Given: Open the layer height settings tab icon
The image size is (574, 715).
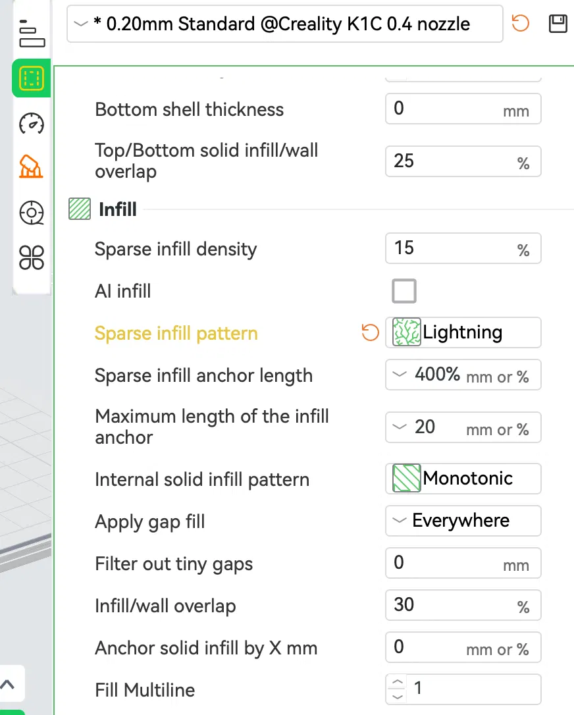Looking at the screenshot, I should [32, 34].
